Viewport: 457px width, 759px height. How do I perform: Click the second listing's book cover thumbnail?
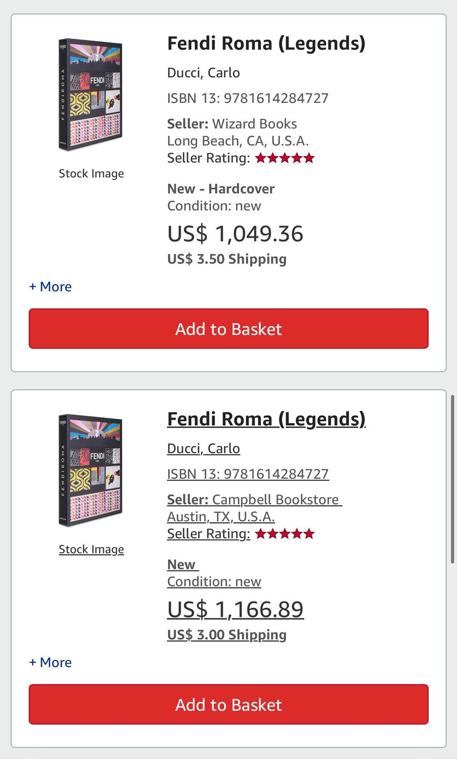(x=90, y=471)
